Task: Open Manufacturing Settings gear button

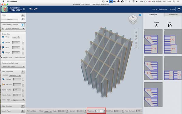Action: 22,25
